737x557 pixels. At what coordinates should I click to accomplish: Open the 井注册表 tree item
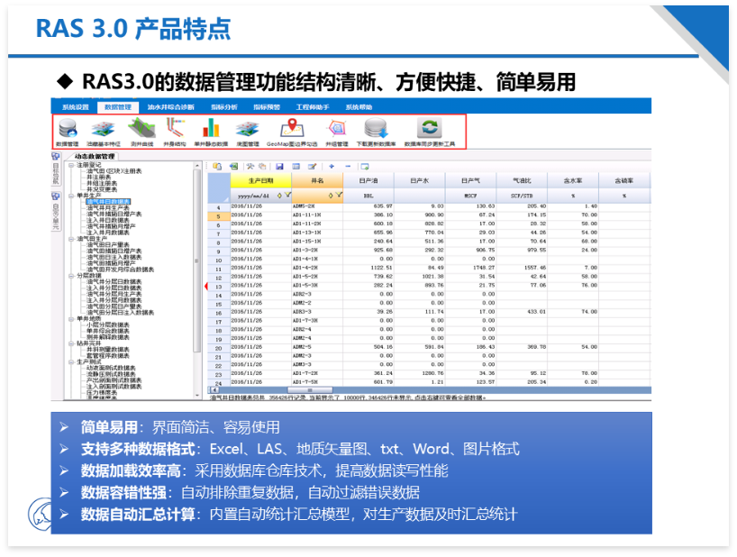pos(99,178)
